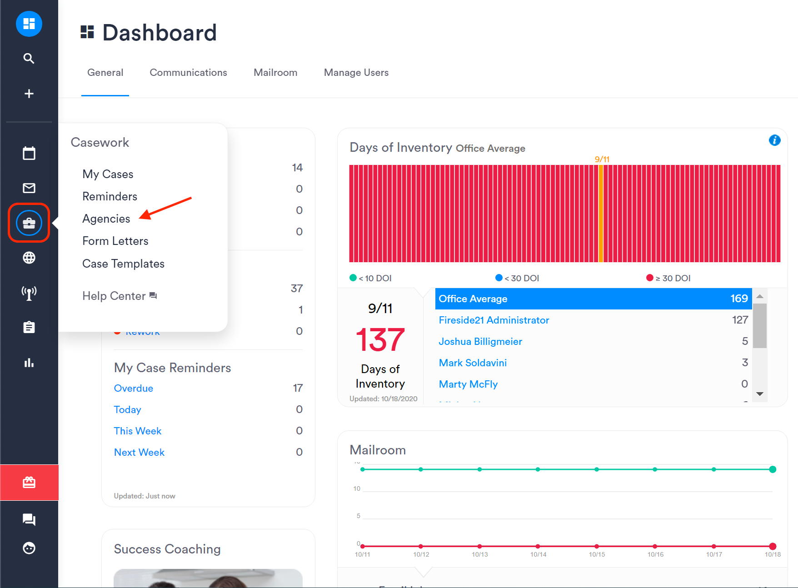The width and height of the screenshot is (798, 588).
Task: Open the dashboard home icon in sidebar
Action: (29, 24)
